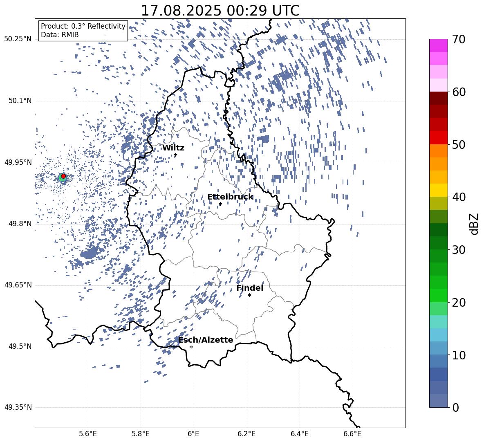Click the 49.65°N latitude label
Viewport: 484px width, 442px height.
18,285
